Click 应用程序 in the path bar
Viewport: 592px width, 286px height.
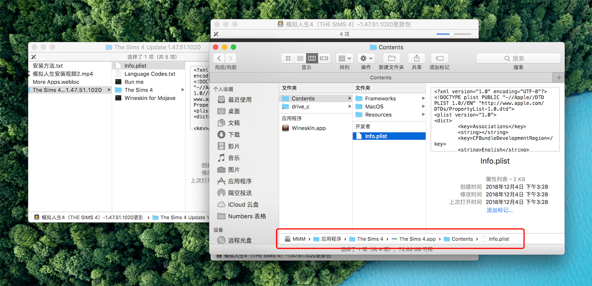[x=327, y=239]
